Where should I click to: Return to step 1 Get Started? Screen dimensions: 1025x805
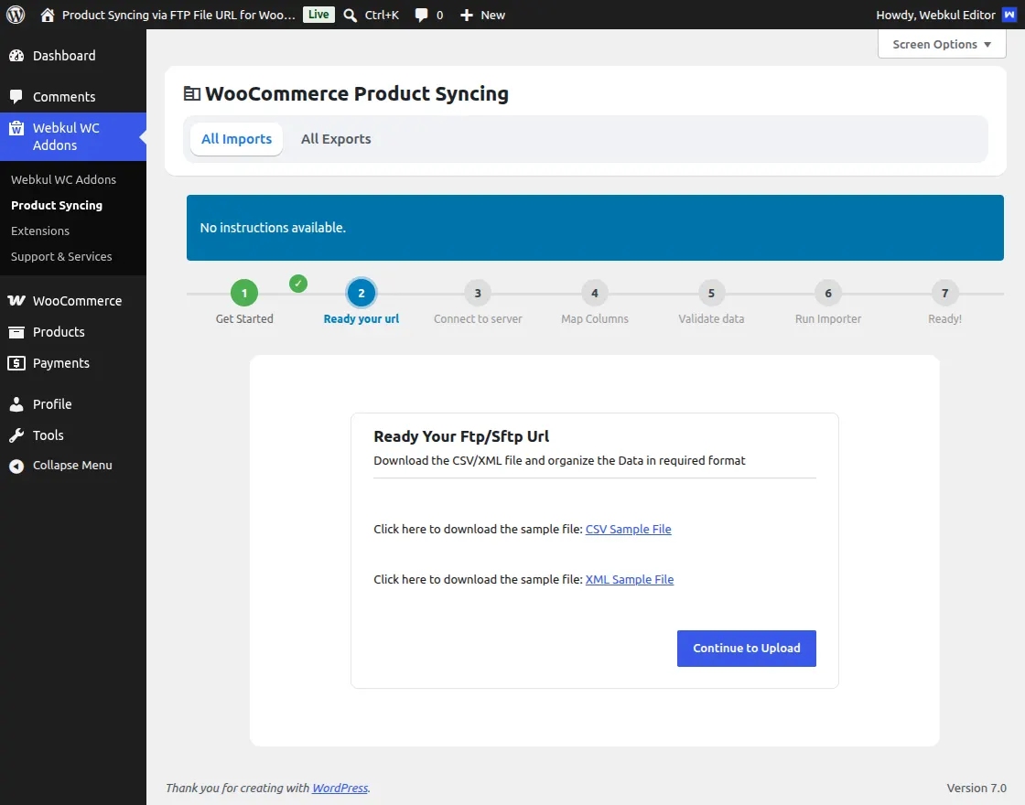click(244, 294)
